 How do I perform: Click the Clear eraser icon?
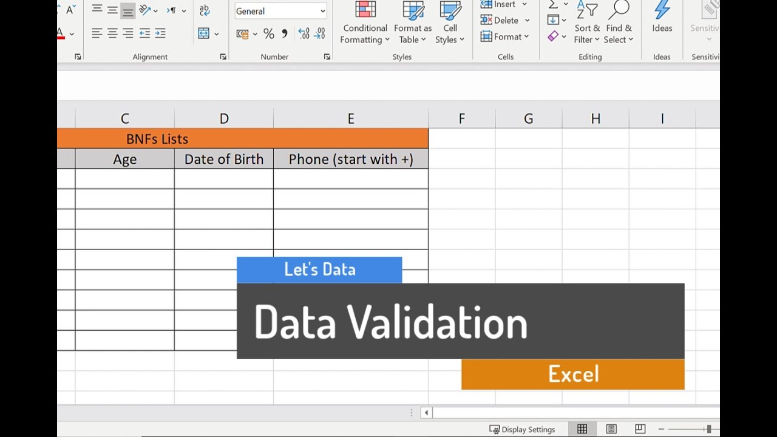click(553, 36)
